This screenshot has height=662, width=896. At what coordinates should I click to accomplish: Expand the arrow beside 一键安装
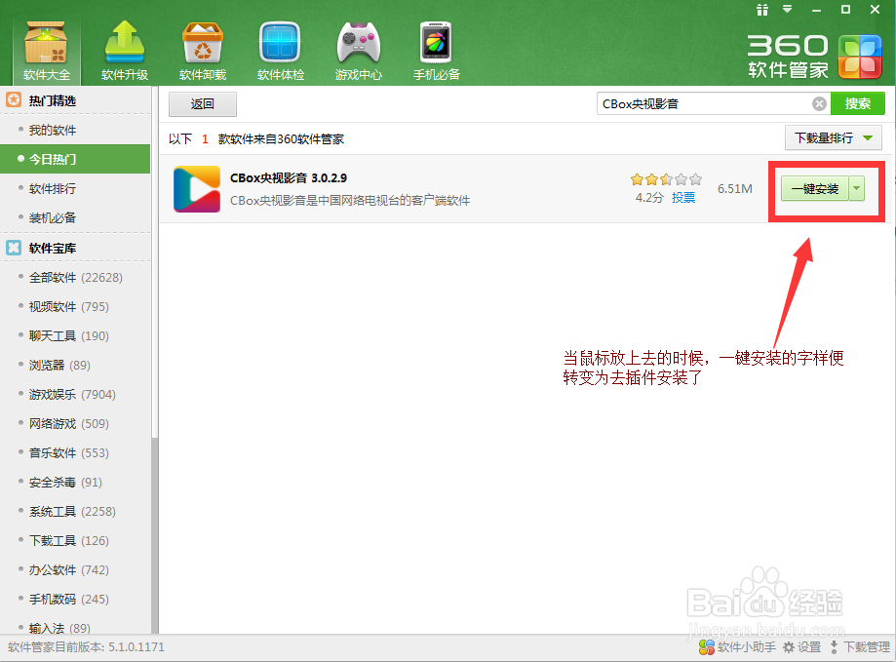point(857,189)
